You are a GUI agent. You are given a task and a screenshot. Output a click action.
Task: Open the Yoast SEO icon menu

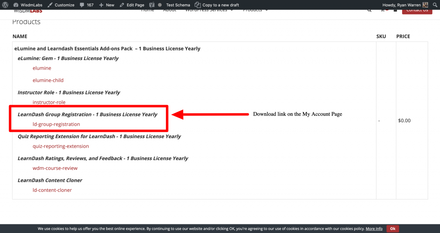point(152,5)
